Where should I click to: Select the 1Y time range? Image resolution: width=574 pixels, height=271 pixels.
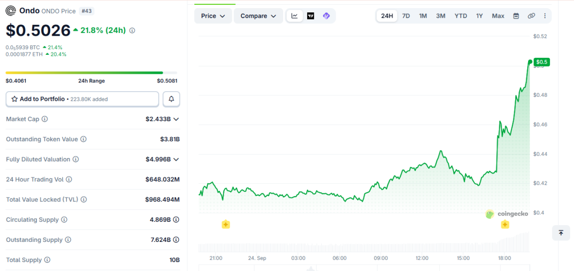click(479, 16)
